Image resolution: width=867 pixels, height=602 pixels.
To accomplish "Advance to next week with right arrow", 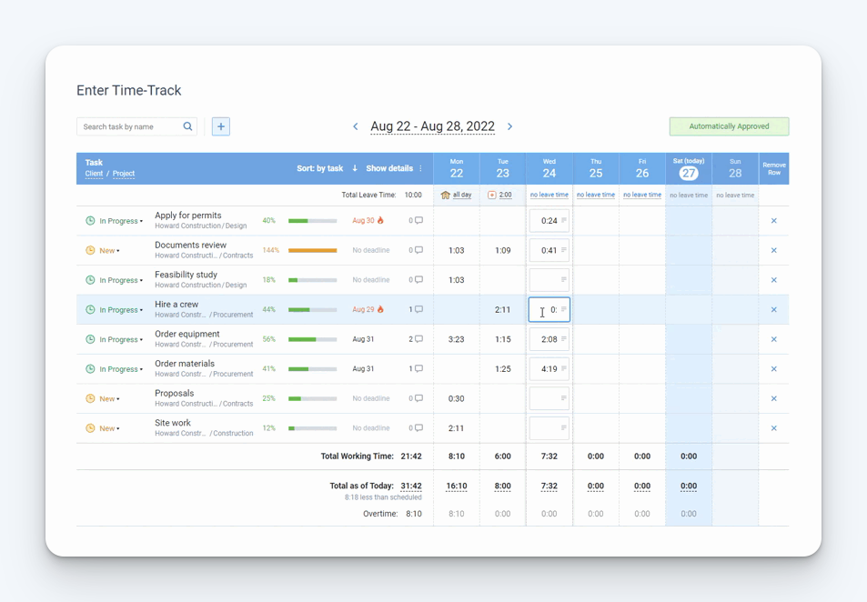I will pos(509,126).
